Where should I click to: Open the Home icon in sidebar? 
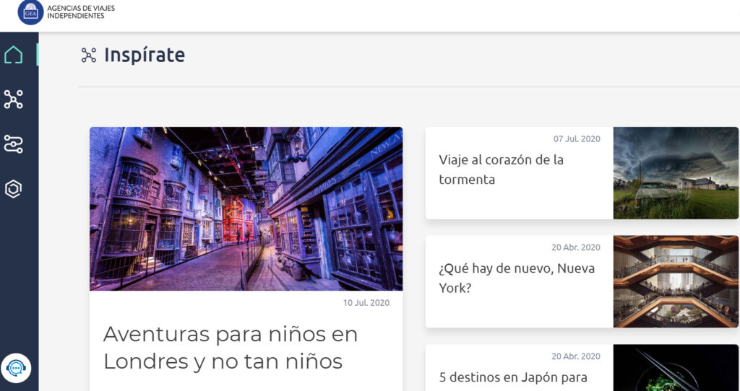[14, 55]
